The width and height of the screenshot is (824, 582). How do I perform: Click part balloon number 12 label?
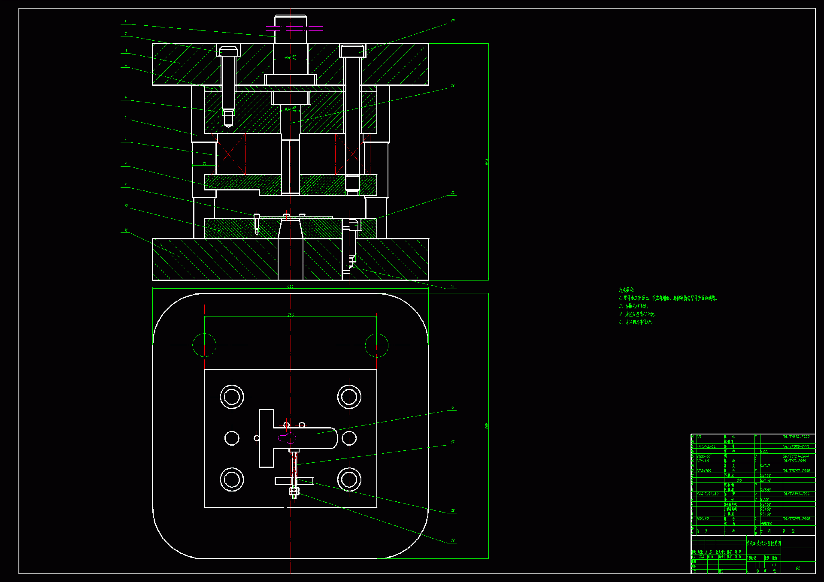[x=452, y=21]
